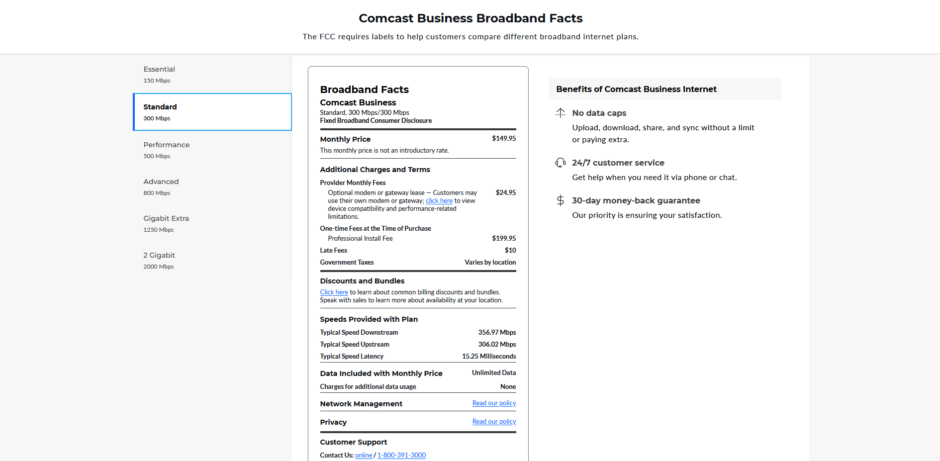Click the 'Speeds Provided with Plan' heading
Viewport: 940px width, 461px height.
click(369, 320)
